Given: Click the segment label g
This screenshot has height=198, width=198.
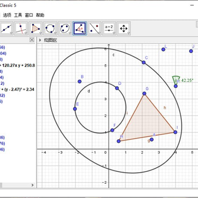Looking at the screenshot, I should click(x=148, y=141).
